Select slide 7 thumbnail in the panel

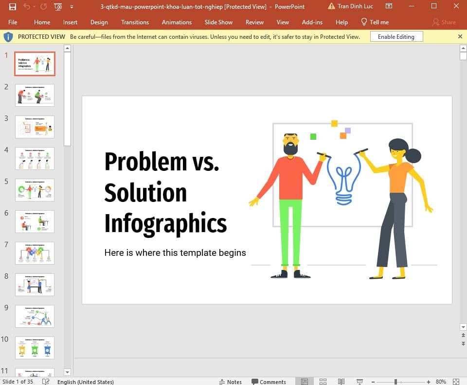coord(35,253)
